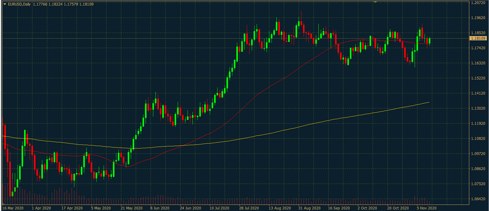Click the 31 Aug 2020 date label
This screenshot has height=211, width=489.
pos(309,208)
